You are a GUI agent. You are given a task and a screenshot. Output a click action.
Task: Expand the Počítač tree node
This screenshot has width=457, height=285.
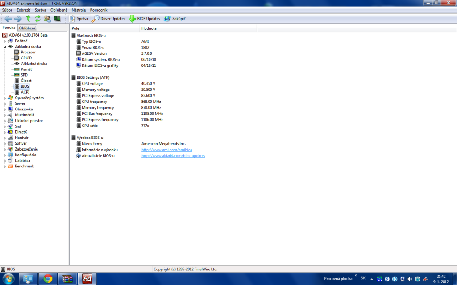coord(5,41)
